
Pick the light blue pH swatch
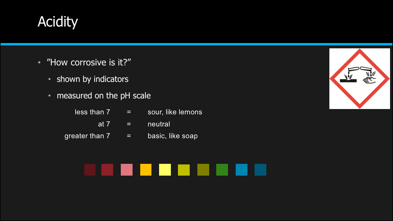[x=242, y=170]
